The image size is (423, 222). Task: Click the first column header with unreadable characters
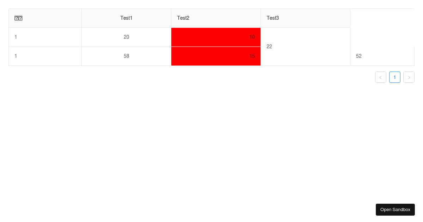coord(45,18)
